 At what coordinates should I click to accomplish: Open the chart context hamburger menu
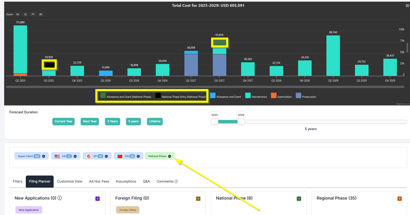406,5
